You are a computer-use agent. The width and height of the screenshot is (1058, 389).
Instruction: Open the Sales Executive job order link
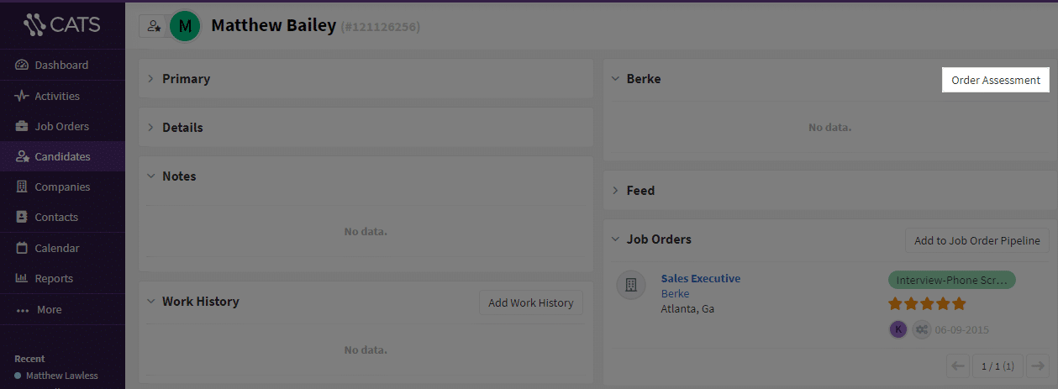click(701, 278)
